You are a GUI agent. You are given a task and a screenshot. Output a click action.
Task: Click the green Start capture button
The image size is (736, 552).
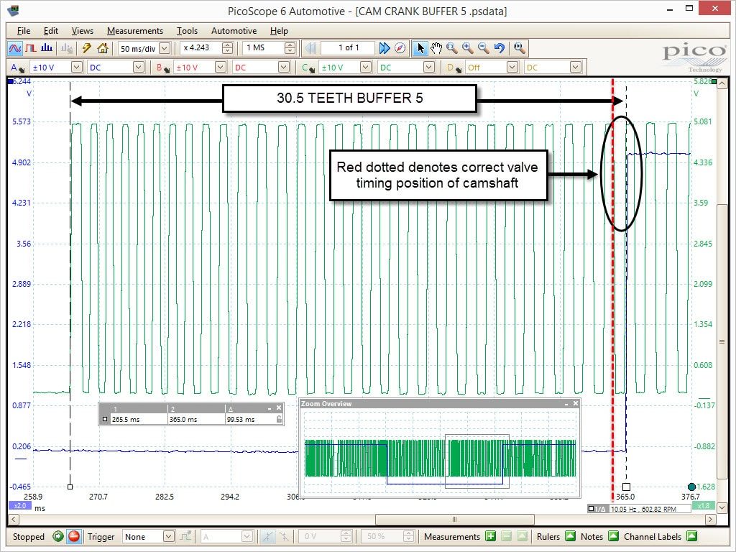point(58,536)
